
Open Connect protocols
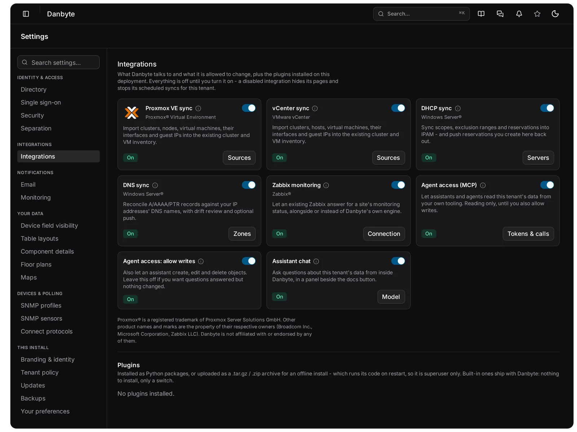pyautogui.click(x=58, y=332)
